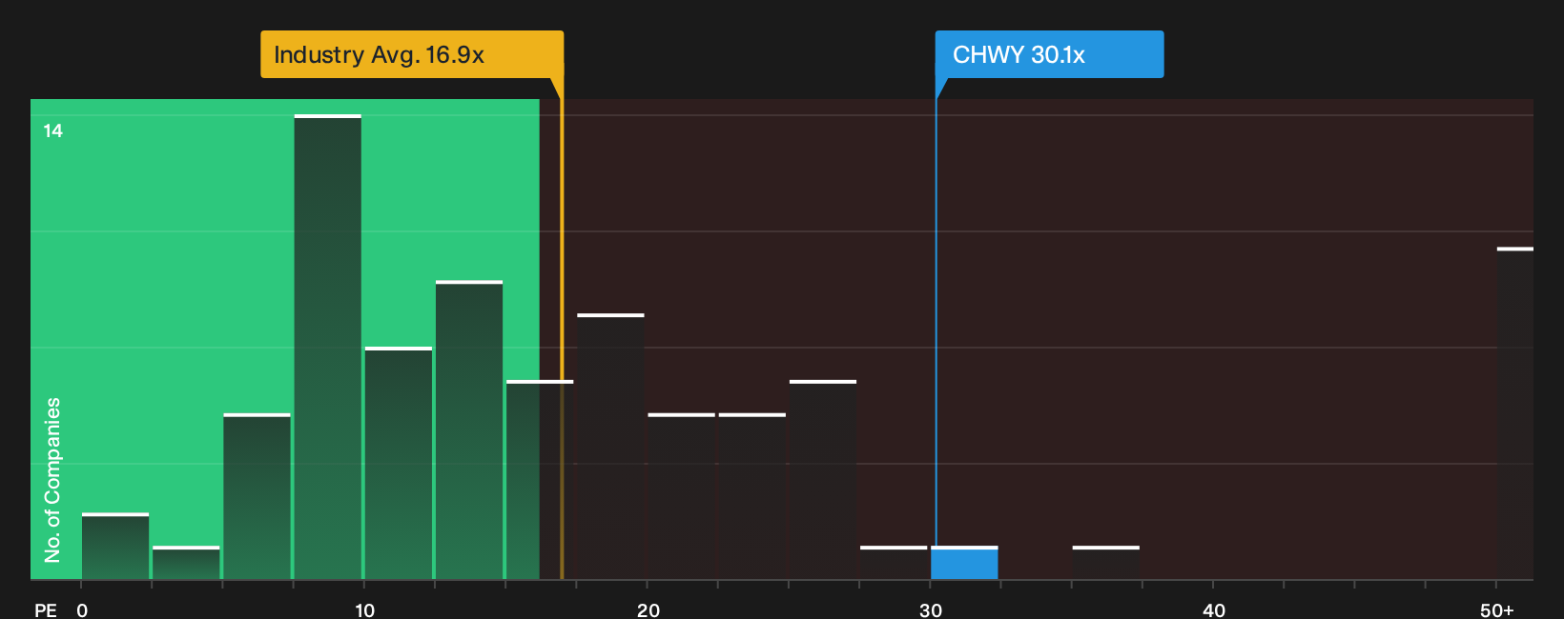Select the blue CHWY highlighted bar
The width and height of the screenshot is (1564, 619).
[x=964, y=563]
